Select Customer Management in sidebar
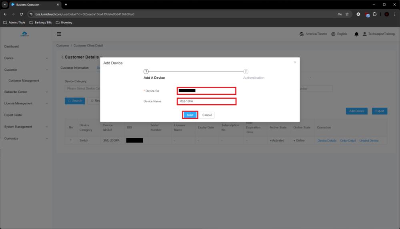The width and height of the screenshot is (400, 229). coord(24,81)
